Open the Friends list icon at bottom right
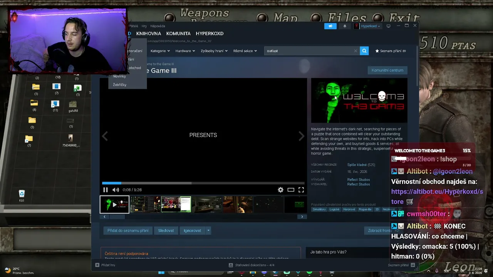 (x=413, y=265)
